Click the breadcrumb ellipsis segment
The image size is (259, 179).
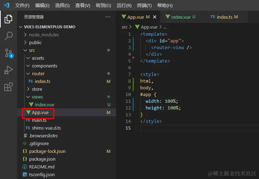(x=165, y=27)
